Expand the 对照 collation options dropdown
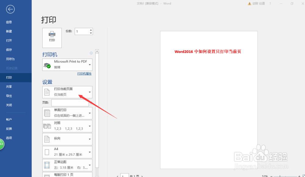 pos(90,126)
